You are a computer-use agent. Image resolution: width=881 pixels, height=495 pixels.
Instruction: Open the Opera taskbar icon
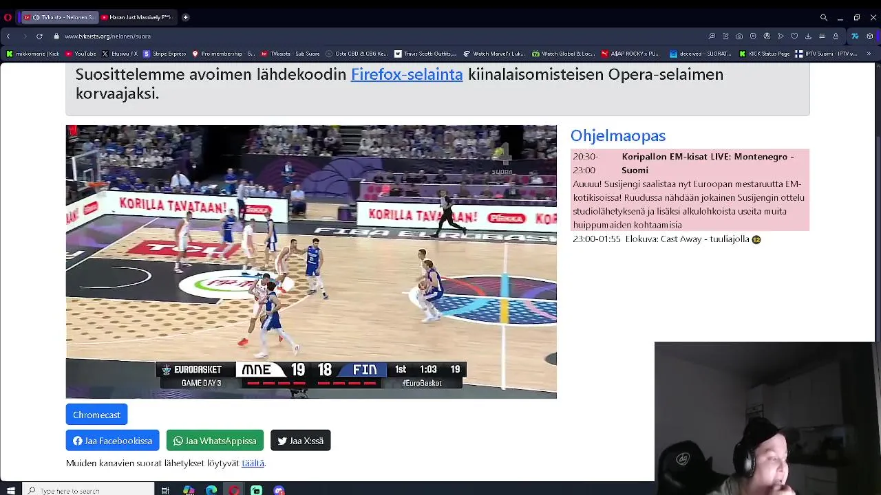click(234, 490)
